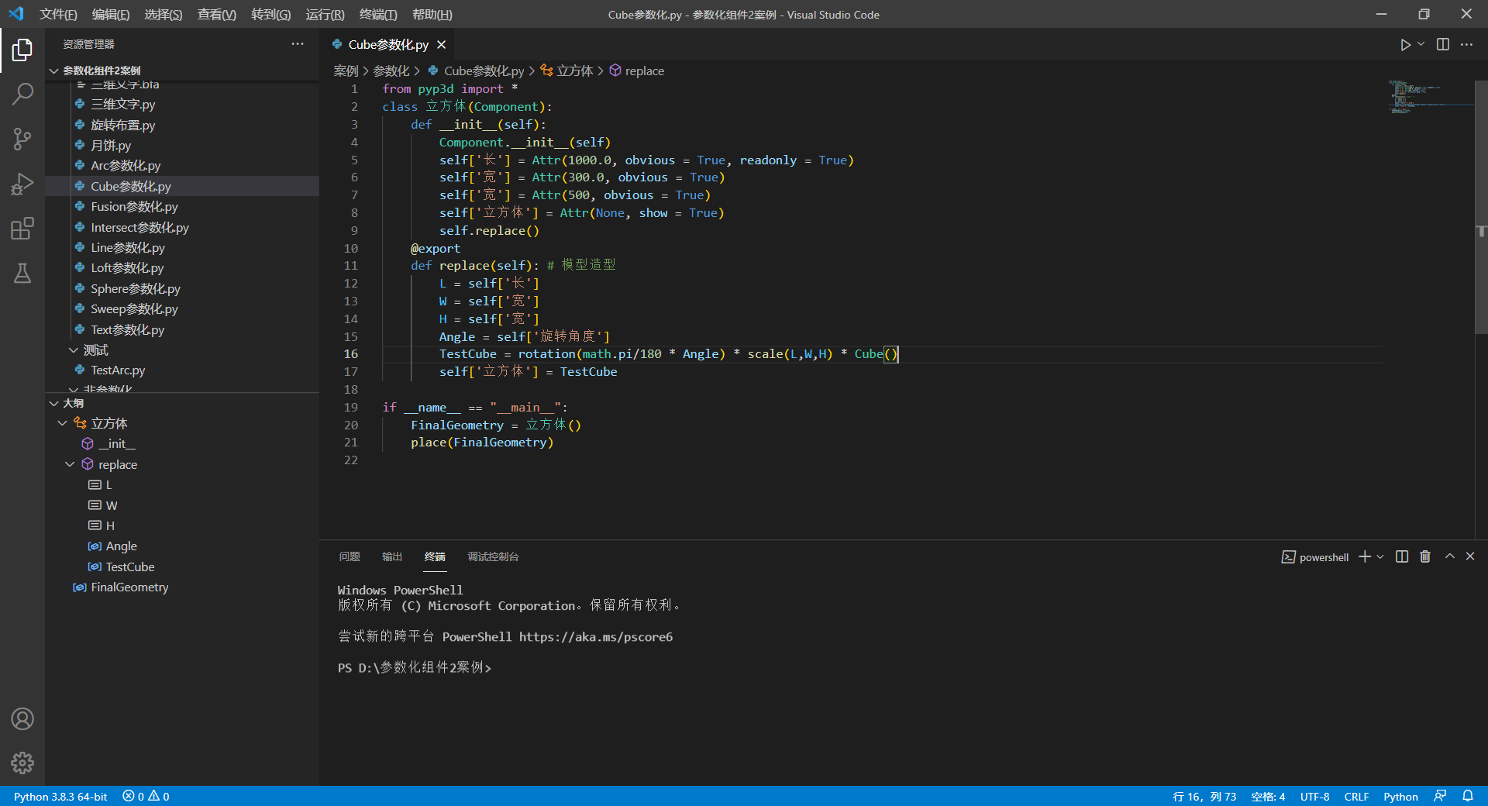Screen dimensions: 1488x806
Task: Split the editor to the right
Action: tap(1442, 45)
